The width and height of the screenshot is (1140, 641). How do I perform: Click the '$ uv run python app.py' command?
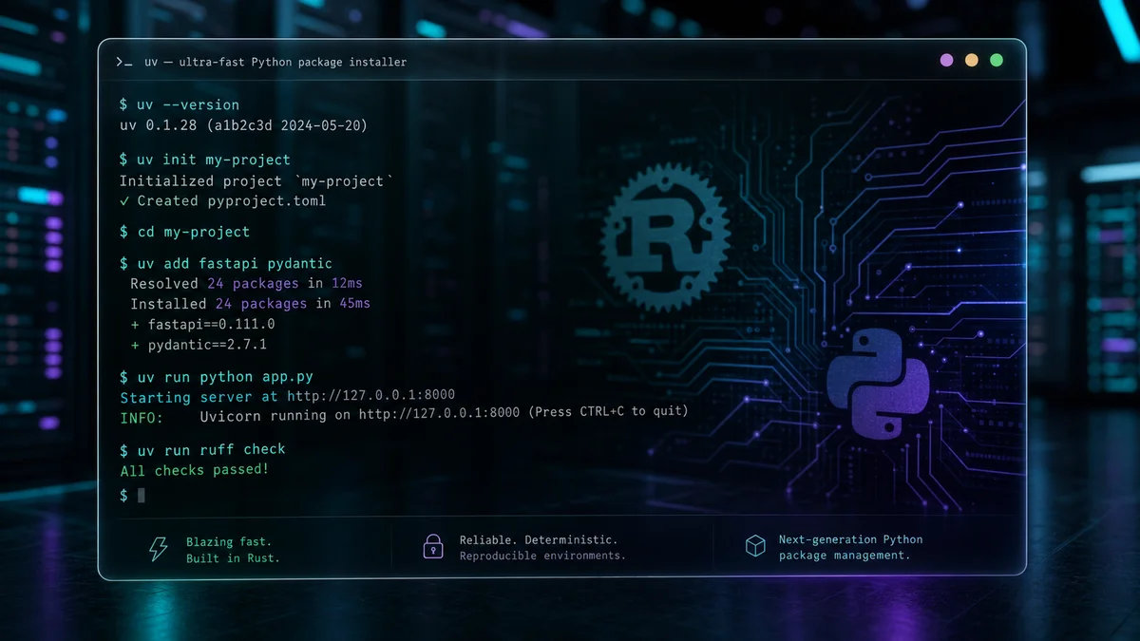pyautogui.click(x=217, y=376)
